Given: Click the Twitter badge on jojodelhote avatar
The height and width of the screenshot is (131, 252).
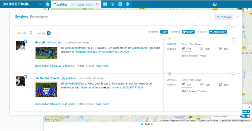Looking at the screenshot, I should pos(25,77).
